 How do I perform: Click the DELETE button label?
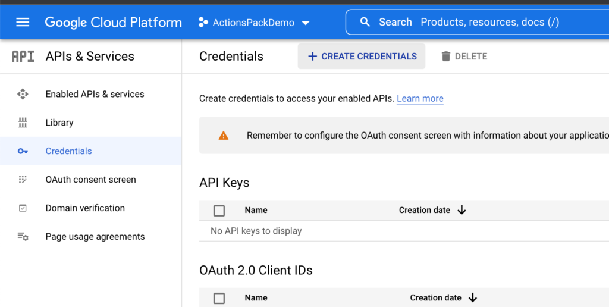pyautogui.click(x=471, y=57)
